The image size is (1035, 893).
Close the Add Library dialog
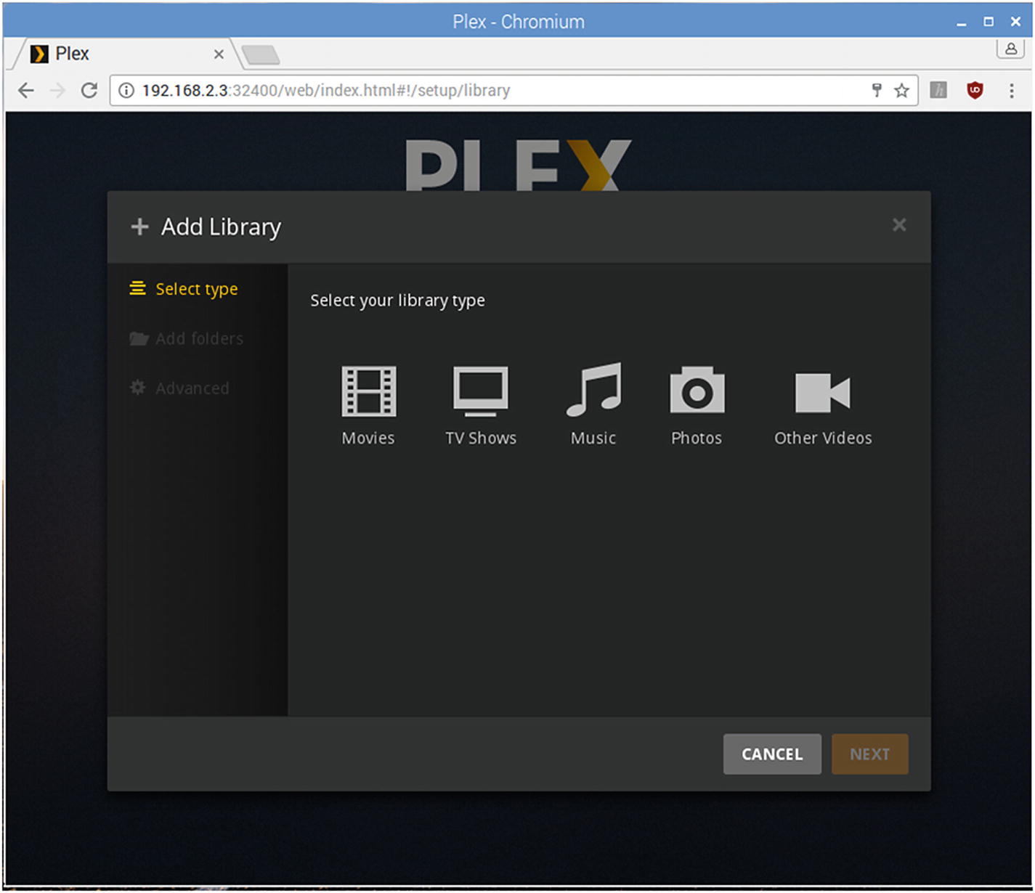(899, 225)
